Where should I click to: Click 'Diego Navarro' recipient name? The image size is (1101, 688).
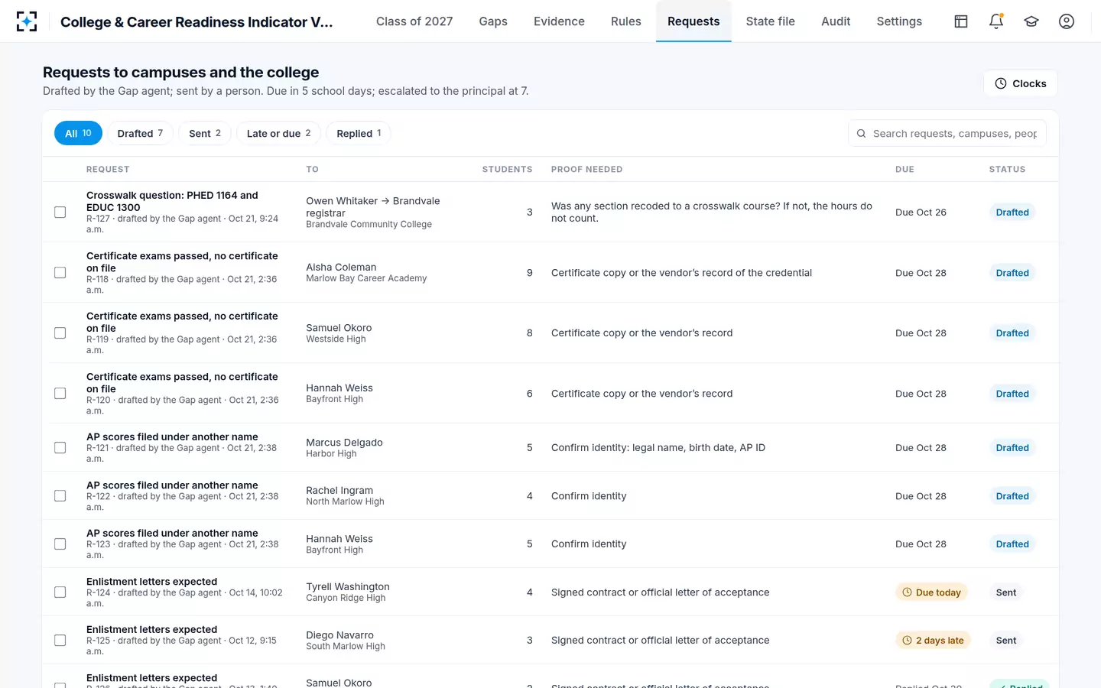pos(339,635)
